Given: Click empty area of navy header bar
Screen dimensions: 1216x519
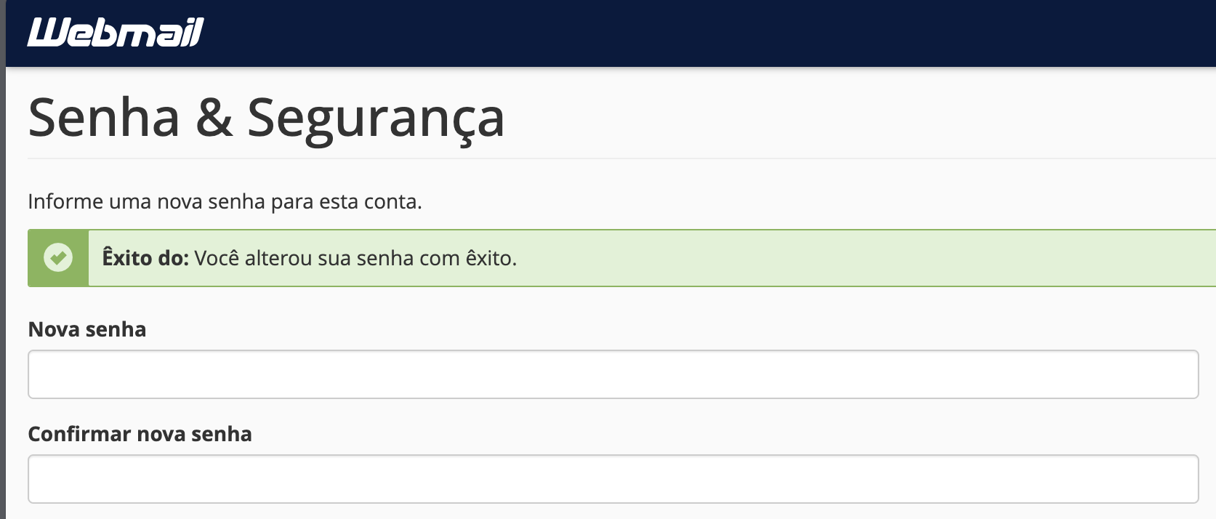Looking at the screenshot, I should tap(690, 33).
